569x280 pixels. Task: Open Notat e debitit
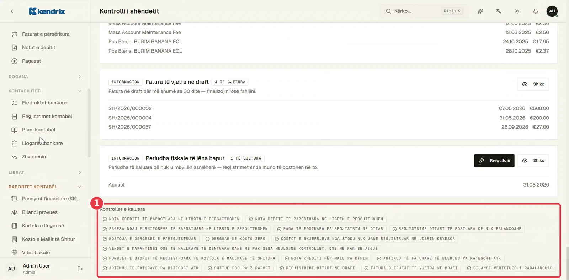38,48
